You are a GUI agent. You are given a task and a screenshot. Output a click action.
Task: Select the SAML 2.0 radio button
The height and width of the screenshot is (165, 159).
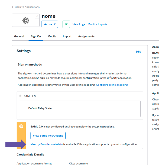20,96
